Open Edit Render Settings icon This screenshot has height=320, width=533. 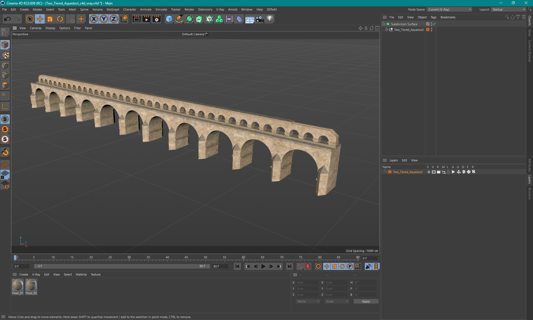coord(157,19)
